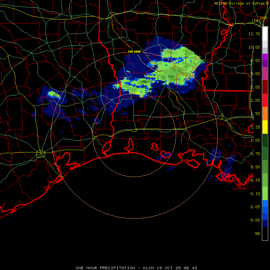
Task: Pick the dark red legend swatch
Action: click(265, 87)
